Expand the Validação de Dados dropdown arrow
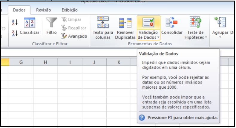 pyautogui.click(x=158, y=38)
